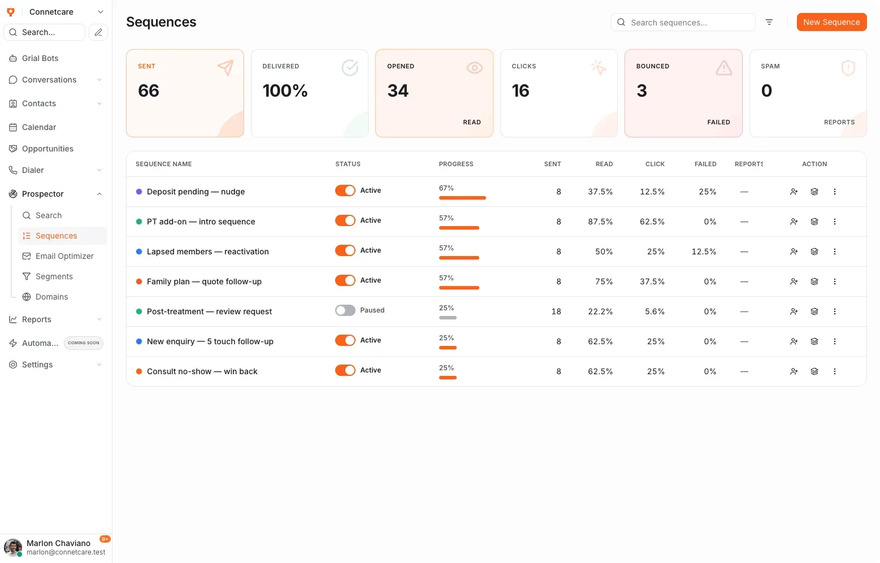Viewport: 880px width, 563px height.
Task: Switch off Lapsed members — reactivation toggle
Action: pos(345,250)
